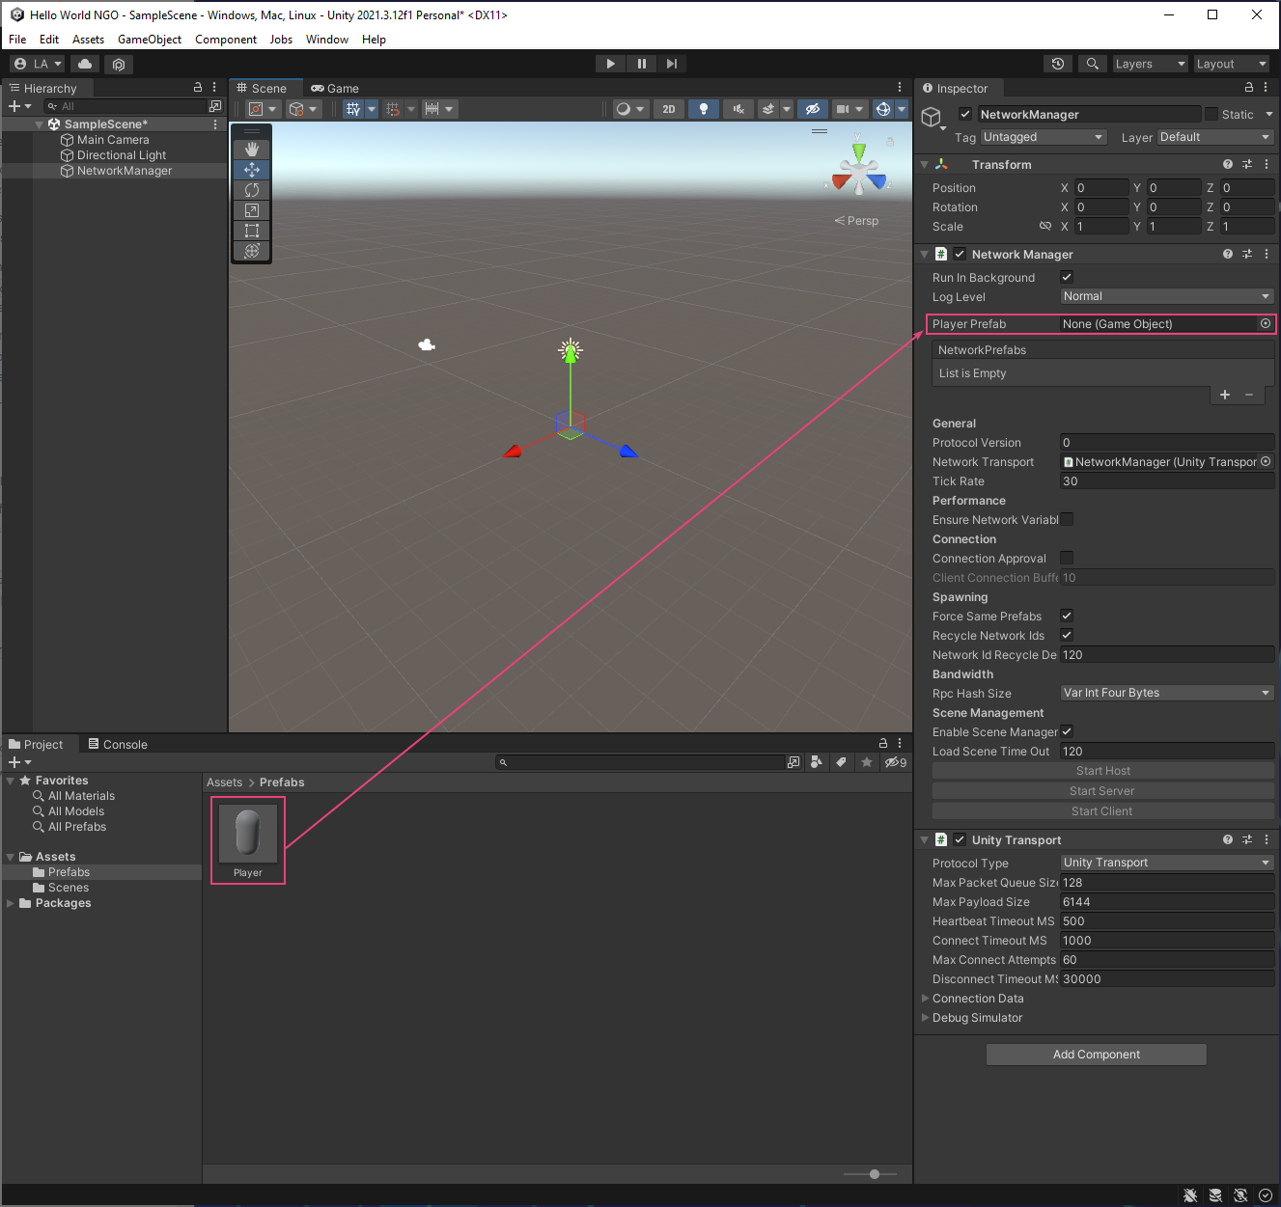
Task: Open the Rpc Hash Size dropdown
Action: tap(1166, 694)
